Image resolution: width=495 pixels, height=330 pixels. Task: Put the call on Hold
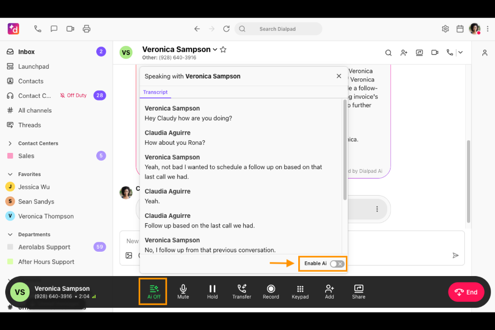point(212,291)
